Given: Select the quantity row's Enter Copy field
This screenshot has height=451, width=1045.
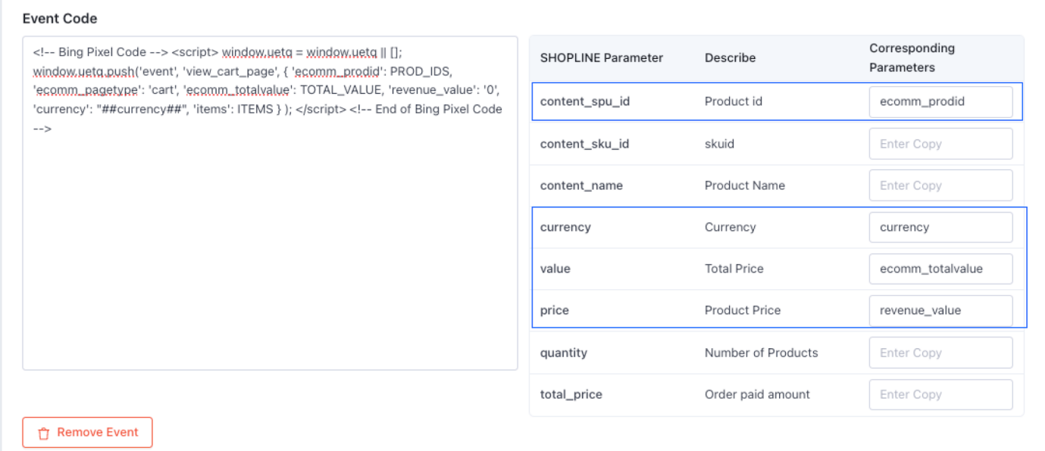Looking at the screenshot, I should 940,353.
